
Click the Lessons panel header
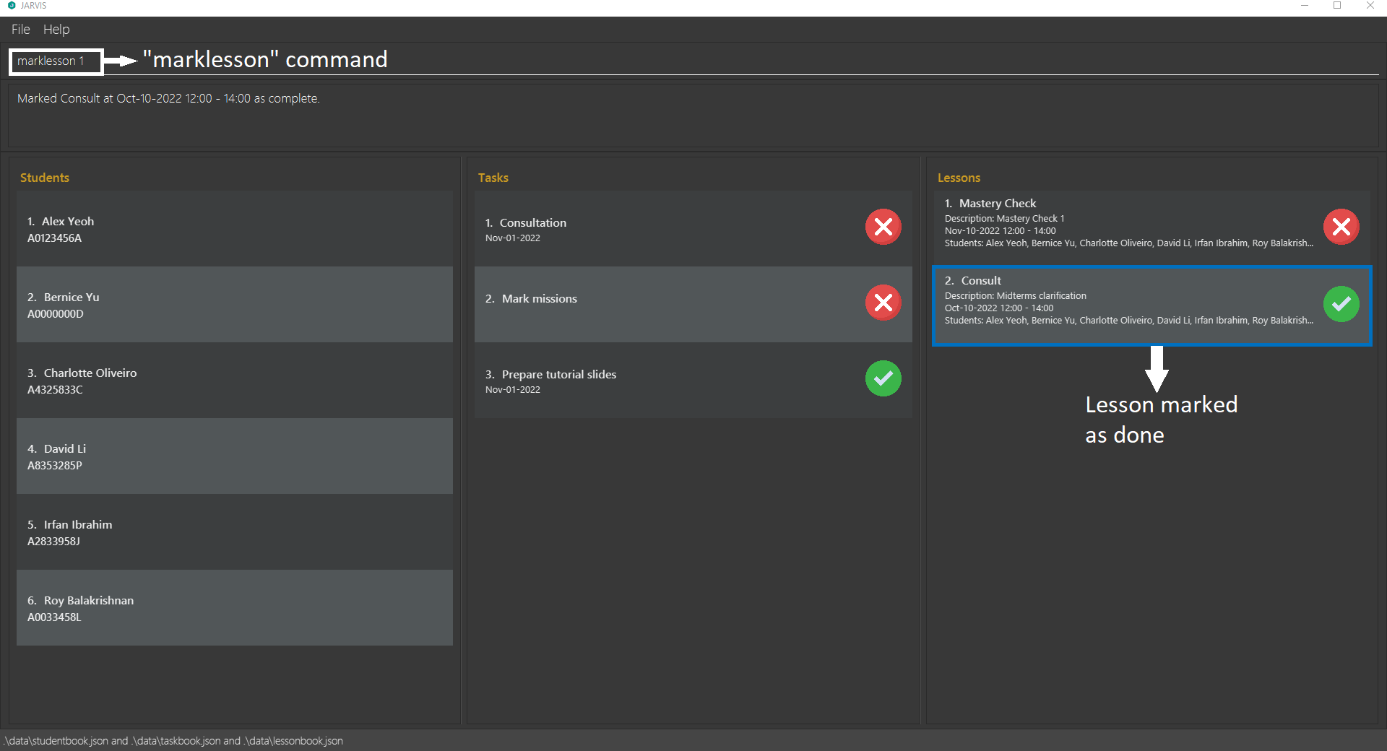pyautogui.click(x=959, y=178)
